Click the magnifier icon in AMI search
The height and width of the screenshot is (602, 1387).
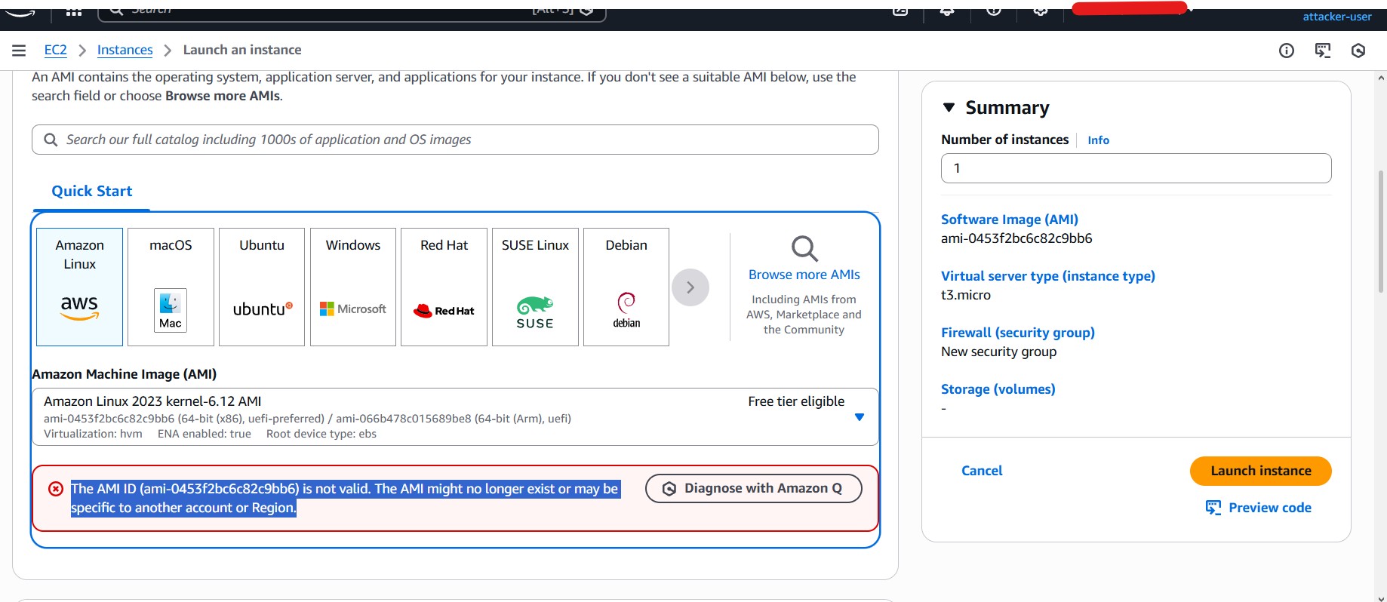51,140
